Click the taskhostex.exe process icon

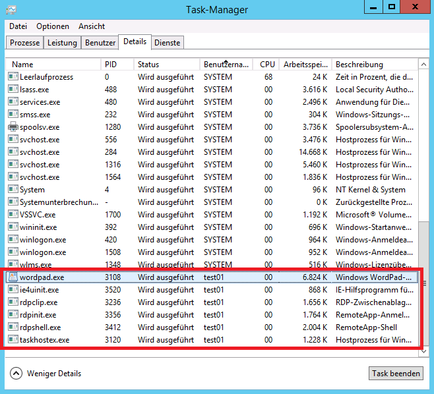coord(13,340)
